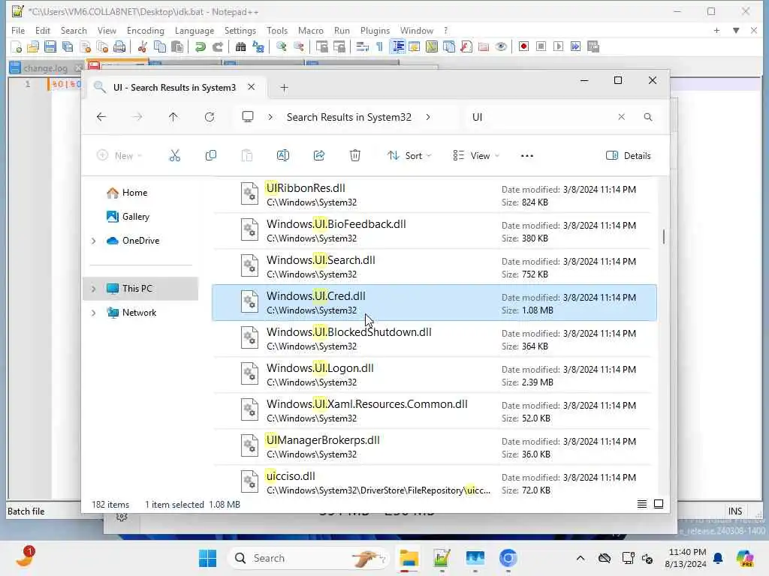Image resolution: width=769 pixels, height=576 pixels.
Task: Click the search magnifier icon in Explorer
Action: click(x=648, y=117)
